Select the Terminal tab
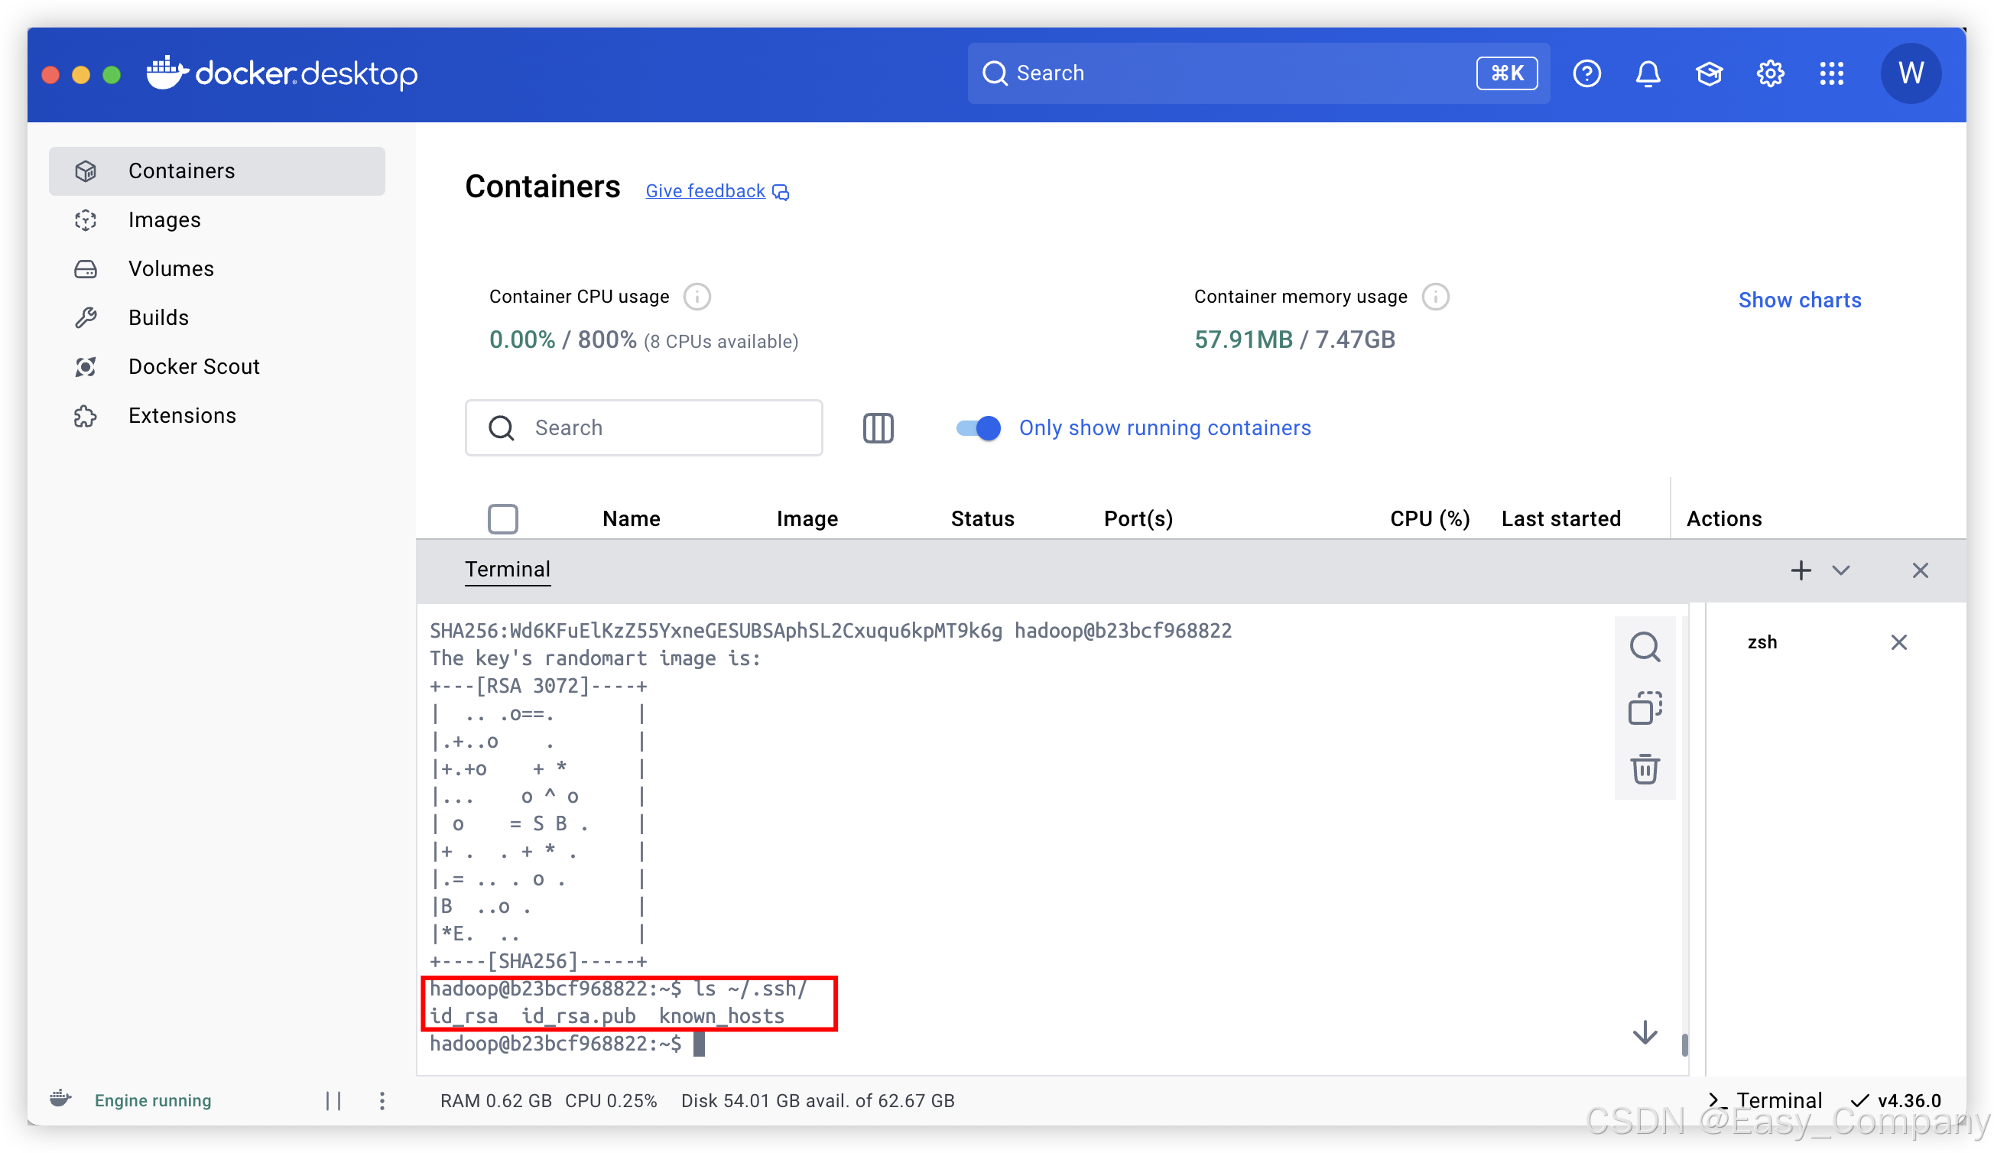 pos(507,570)
